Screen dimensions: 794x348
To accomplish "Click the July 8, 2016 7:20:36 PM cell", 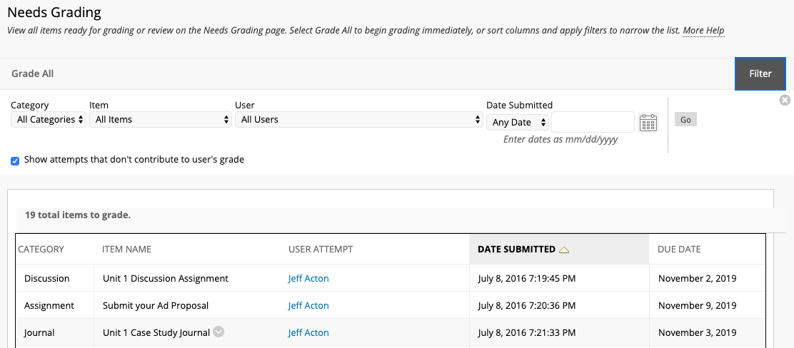I will (x=527, y=305).
